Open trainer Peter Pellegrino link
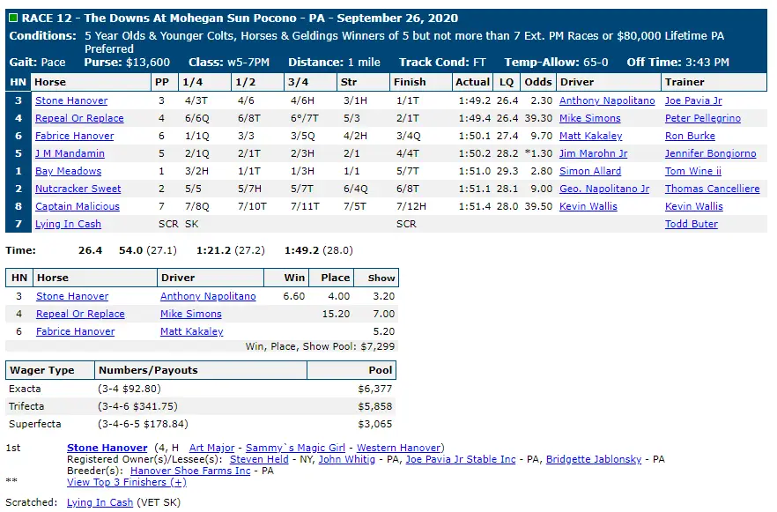 click(x=703, y=118)
